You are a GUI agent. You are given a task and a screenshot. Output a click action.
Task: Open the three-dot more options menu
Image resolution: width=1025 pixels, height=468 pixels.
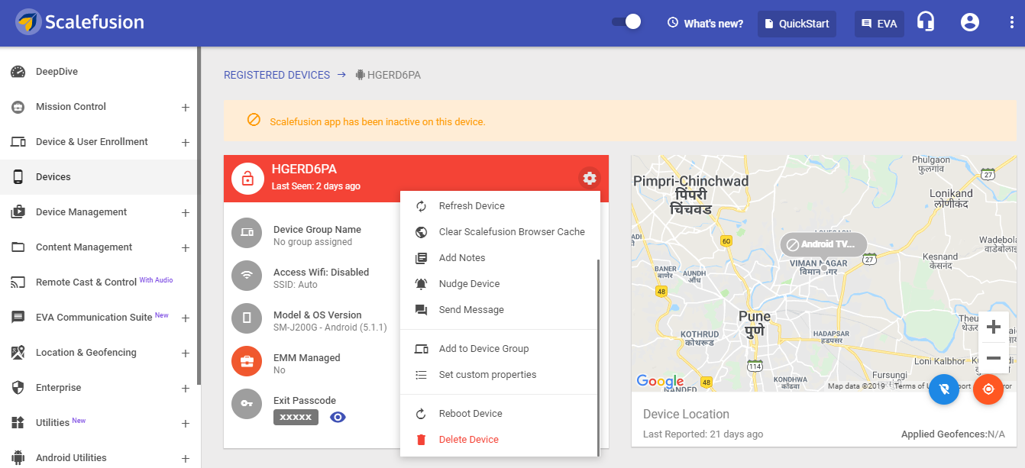pyautogui.click(x=1012, y=22)
